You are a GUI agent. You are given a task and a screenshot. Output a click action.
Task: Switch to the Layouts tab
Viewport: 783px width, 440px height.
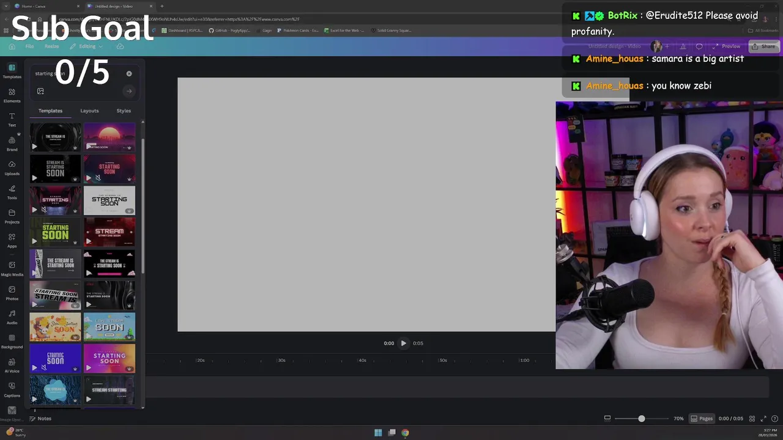89,111
